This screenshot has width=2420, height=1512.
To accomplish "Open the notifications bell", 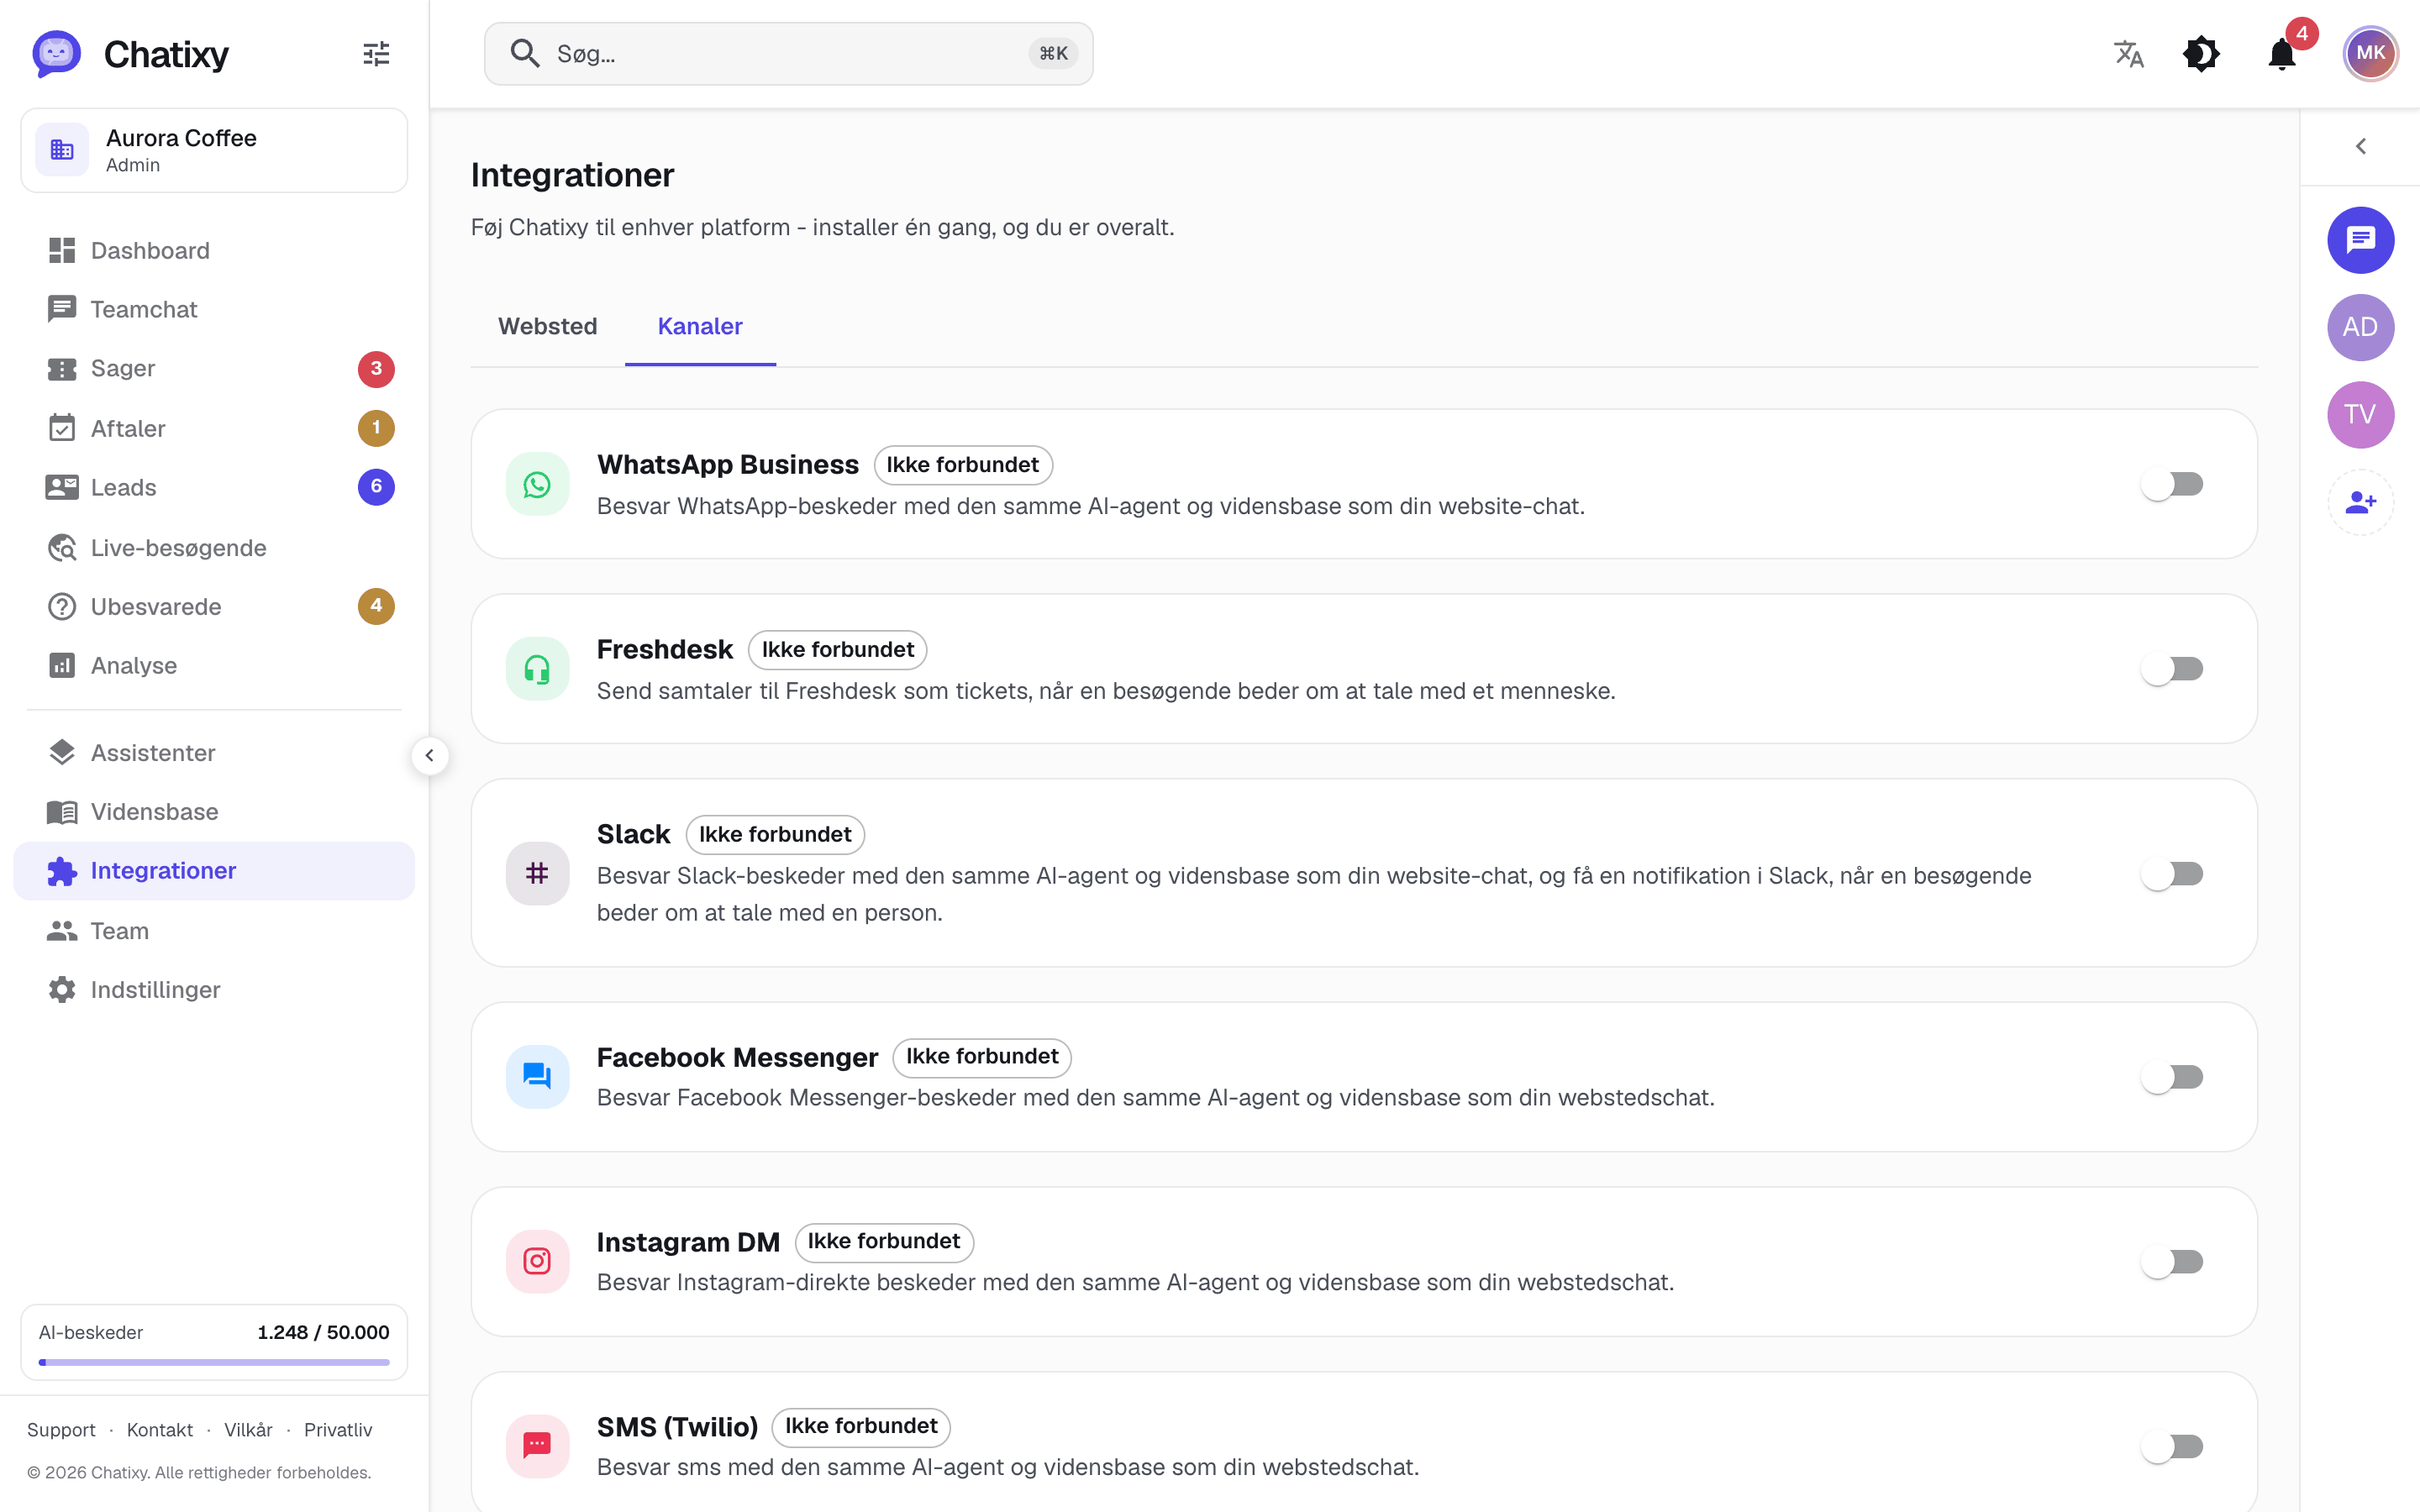I will point(2282,54).
